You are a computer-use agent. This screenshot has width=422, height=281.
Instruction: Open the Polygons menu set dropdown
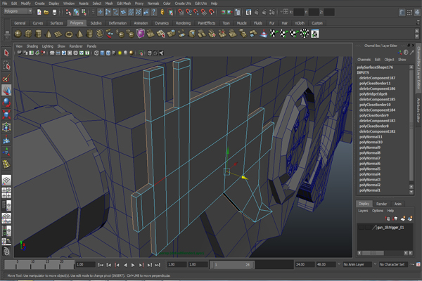click(x=18, y=11)
